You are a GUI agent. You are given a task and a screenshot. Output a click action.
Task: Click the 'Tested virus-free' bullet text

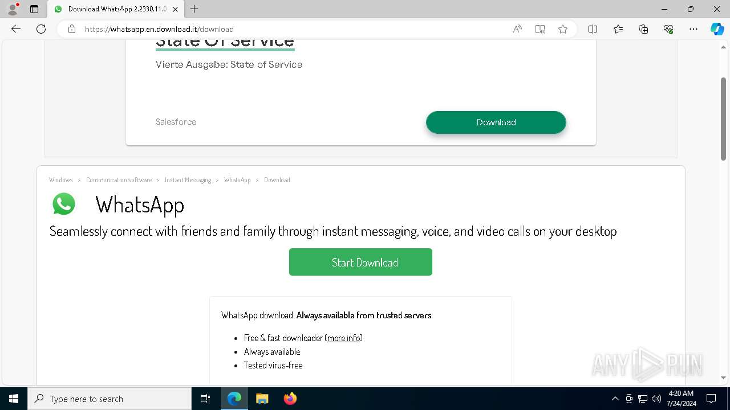(x=273, y=366)
